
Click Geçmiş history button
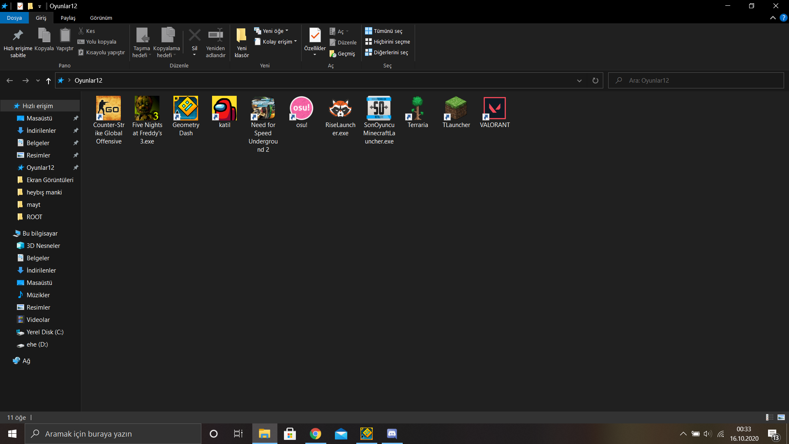click(x=342, y=54)
